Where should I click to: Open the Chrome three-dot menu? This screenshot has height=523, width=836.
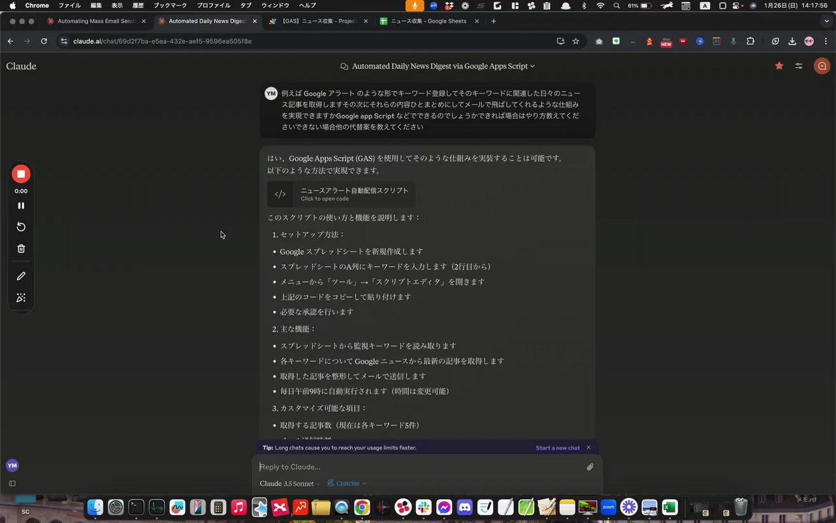[826, 41]
